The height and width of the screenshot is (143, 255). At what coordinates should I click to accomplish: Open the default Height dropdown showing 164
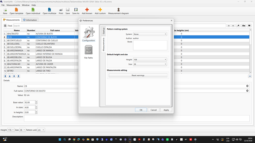(x=150, y=59)
